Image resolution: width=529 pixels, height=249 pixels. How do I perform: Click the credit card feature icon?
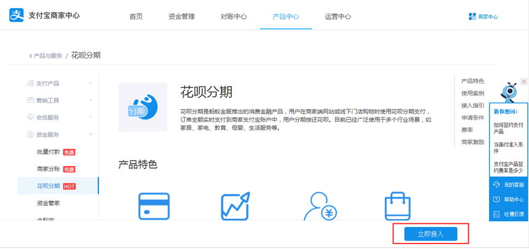click(x=154, y=206)
